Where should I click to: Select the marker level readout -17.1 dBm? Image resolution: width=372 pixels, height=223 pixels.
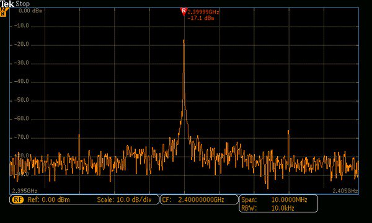coord(201,18)
